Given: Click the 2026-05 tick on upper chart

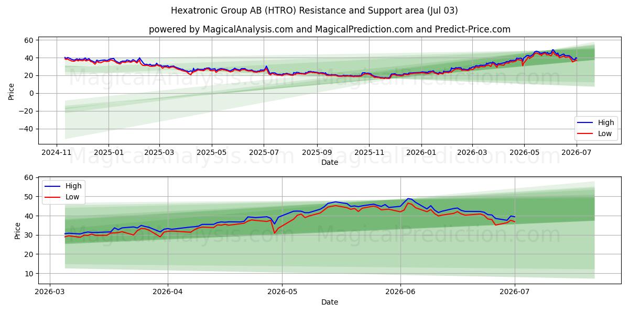Looking at the screenshot, I should [524, 153].
